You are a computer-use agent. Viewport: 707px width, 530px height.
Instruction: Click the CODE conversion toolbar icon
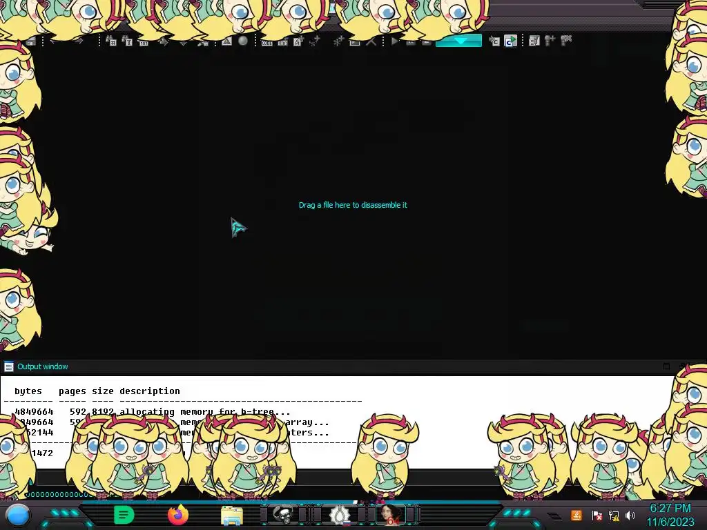pyautogui.click(x=267, y=43)
